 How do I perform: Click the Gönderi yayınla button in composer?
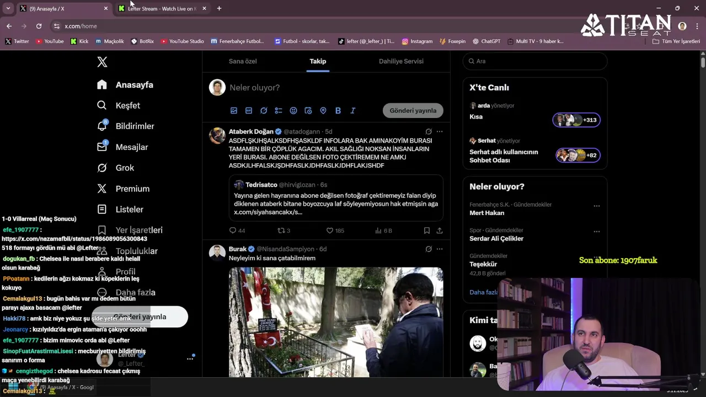pos(413,111)
